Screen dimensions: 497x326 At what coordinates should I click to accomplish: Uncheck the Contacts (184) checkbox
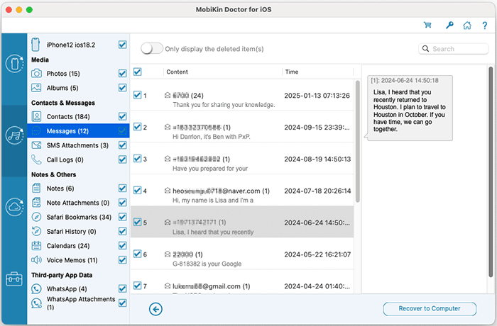pyautogui.click(x=122, y=116)
